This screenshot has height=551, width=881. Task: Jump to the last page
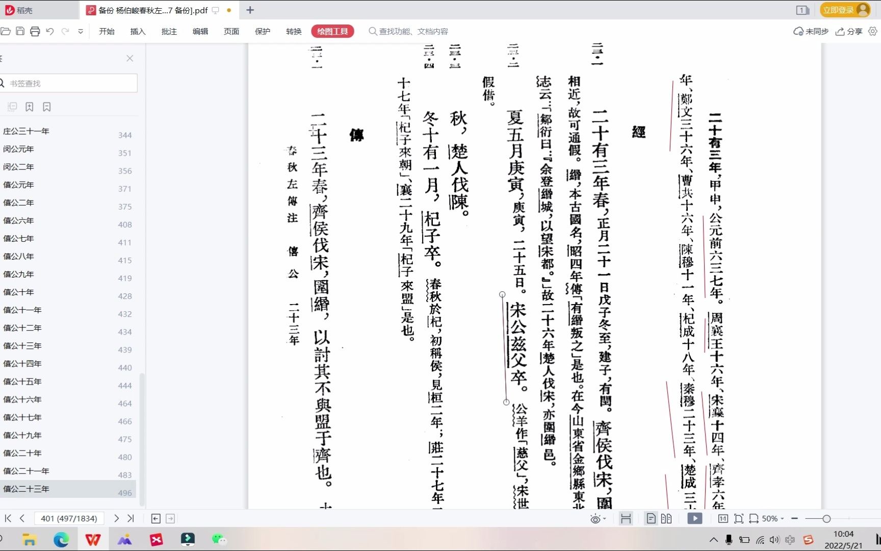131,518
